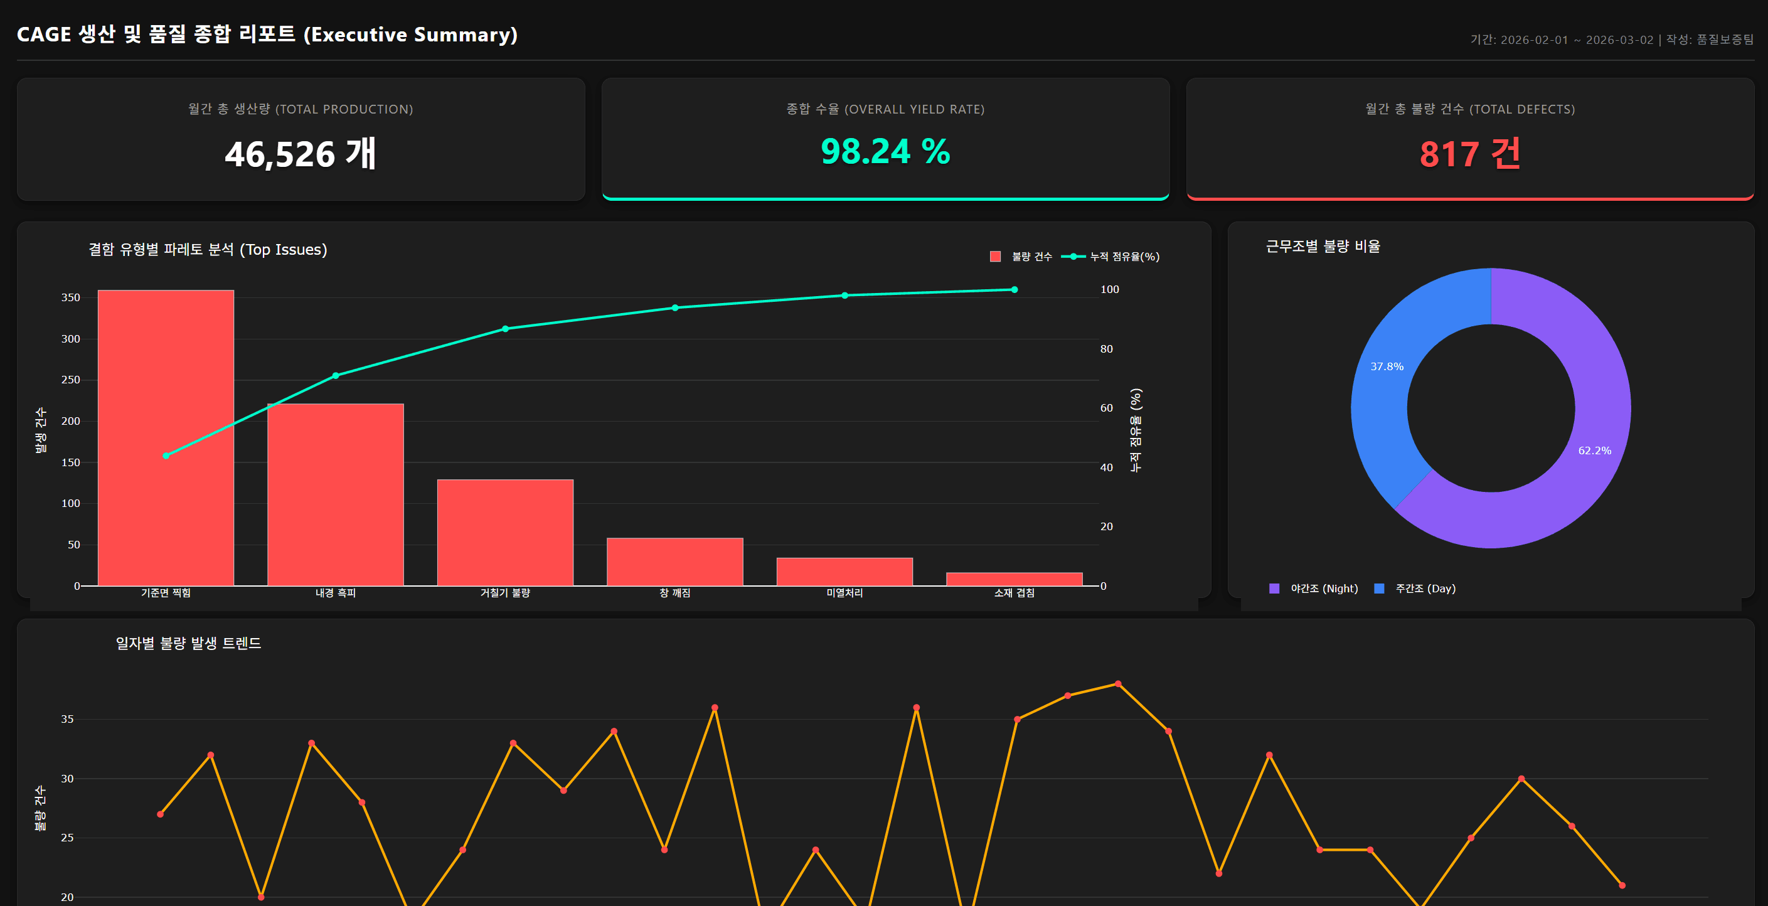Click the 내경 흑피 x-axis label
1768x906 pixels.
click(336, 593)
